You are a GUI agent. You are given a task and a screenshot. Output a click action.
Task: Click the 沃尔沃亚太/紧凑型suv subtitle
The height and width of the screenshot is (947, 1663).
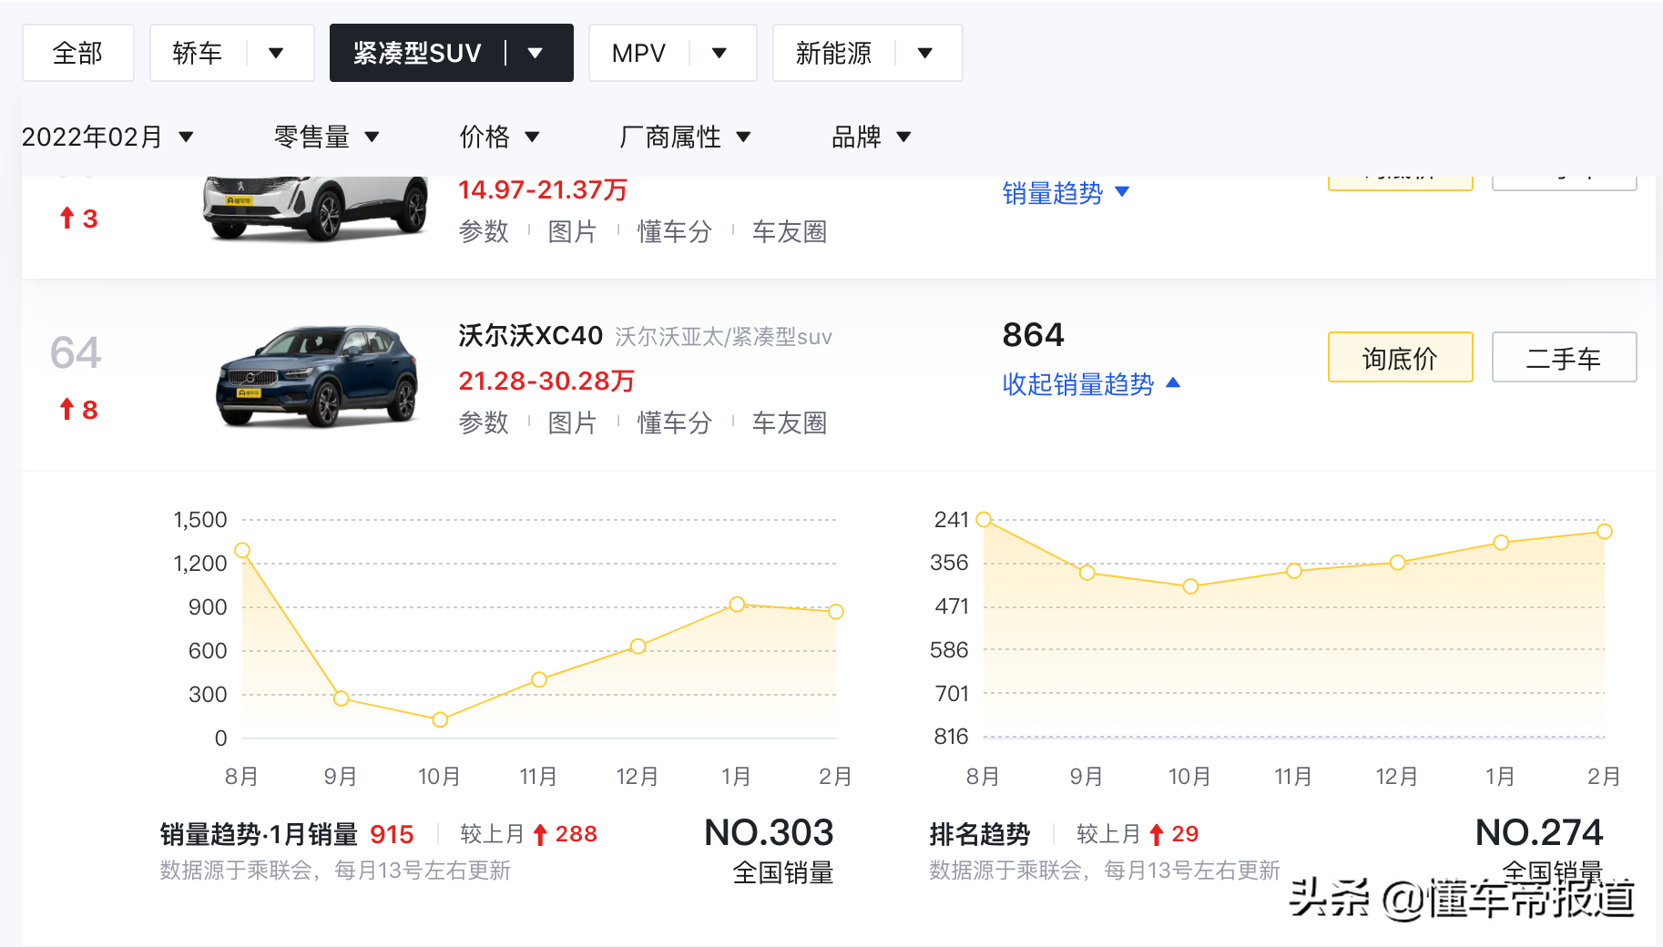coord(723,337)
